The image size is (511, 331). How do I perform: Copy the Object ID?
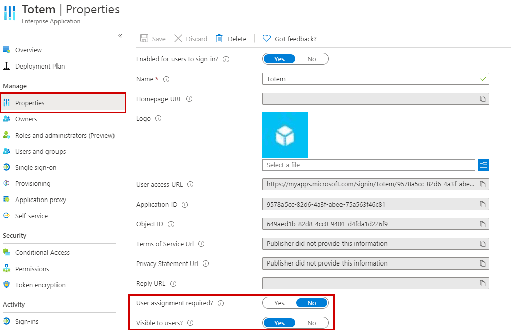coord(483,224)
